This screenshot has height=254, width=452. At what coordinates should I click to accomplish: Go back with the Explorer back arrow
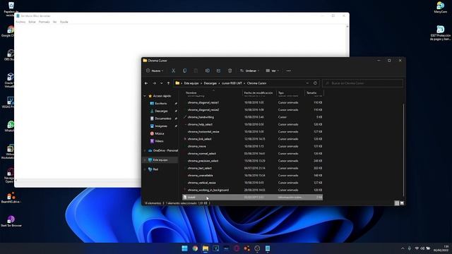tap(146, 83)
